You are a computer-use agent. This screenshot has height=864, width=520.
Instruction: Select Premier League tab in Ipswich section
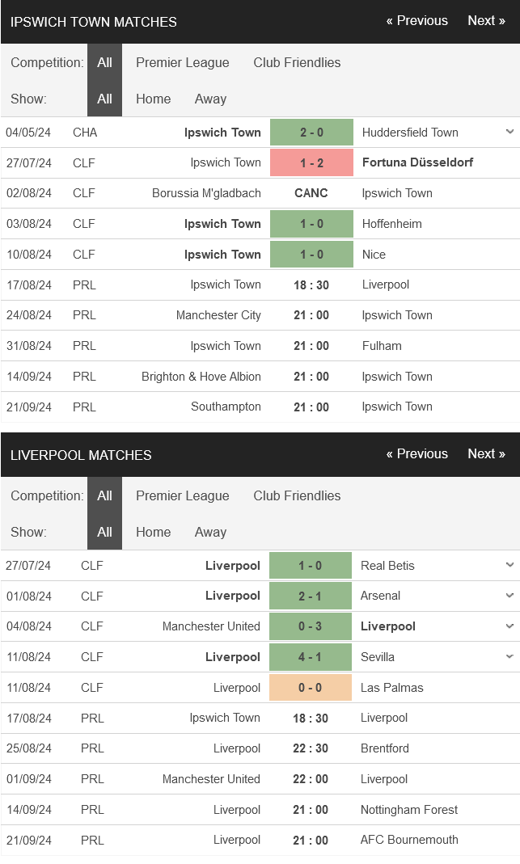183,62
